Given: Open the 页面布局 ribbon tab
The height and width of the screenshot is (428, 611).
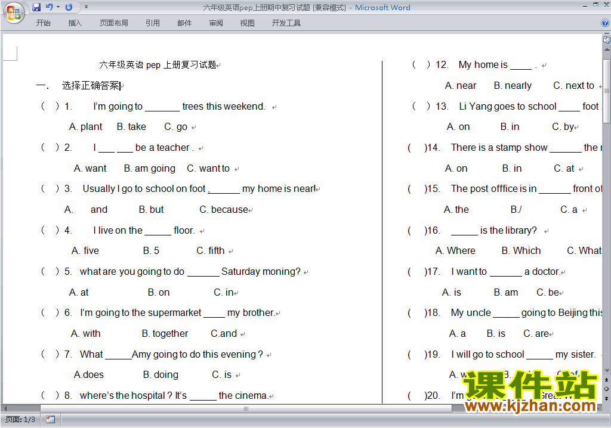Looking at the screenshot, I should tap(114, 23).
